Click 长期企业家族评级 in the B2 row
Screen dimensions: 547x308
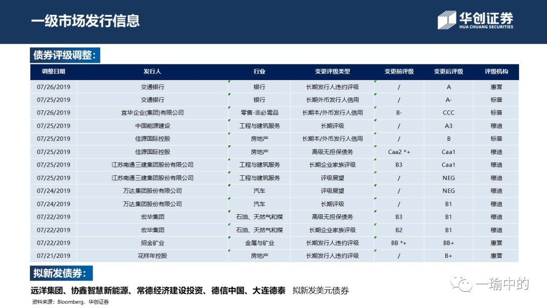[332, 230]
